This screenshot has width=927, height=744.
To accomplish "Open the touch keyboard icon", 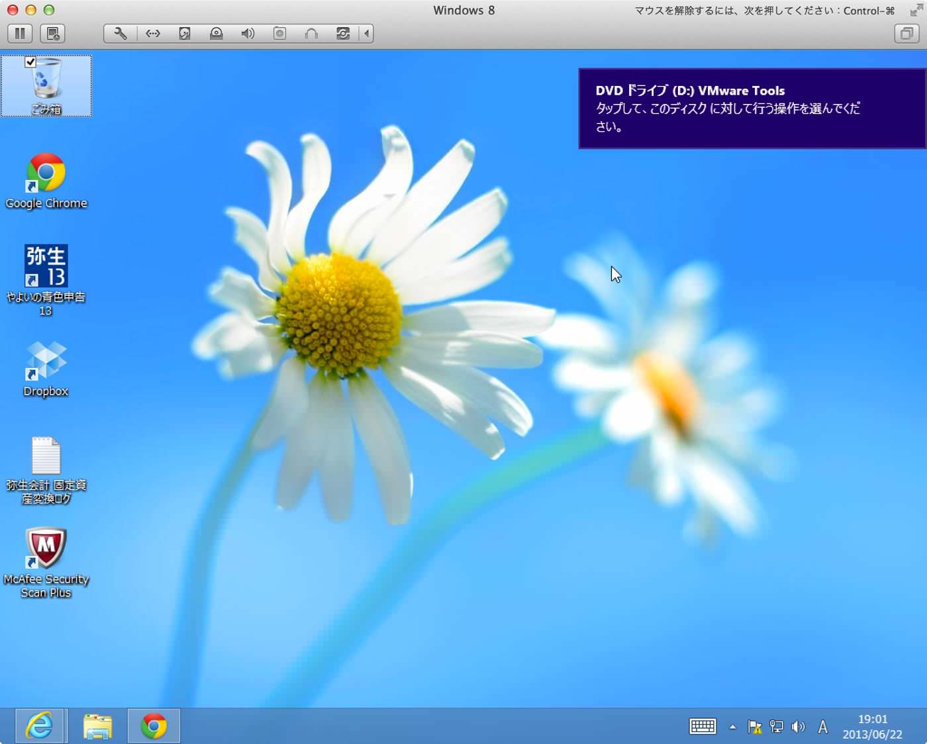I will click(703, 727).
